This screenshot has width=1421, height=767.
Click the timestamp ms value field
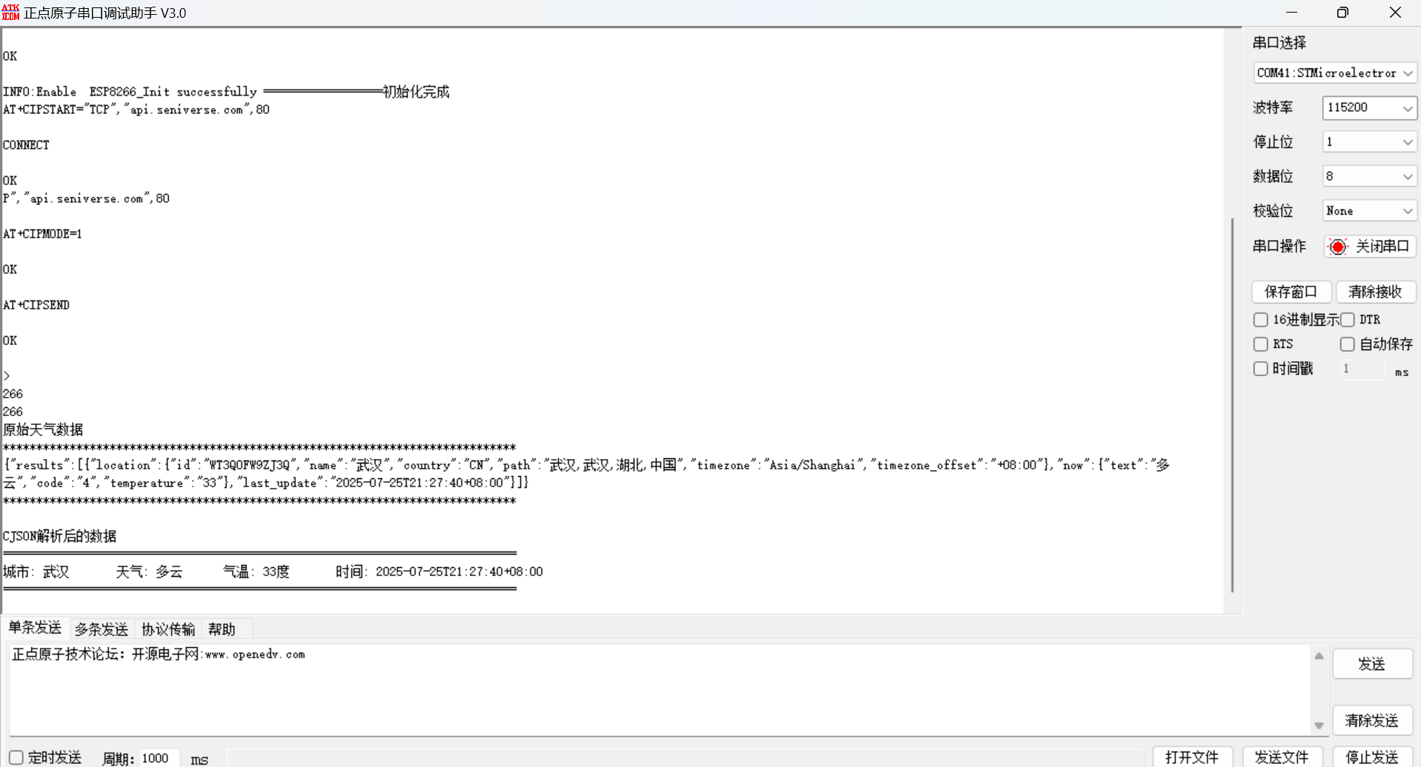tap(1362, 369)
